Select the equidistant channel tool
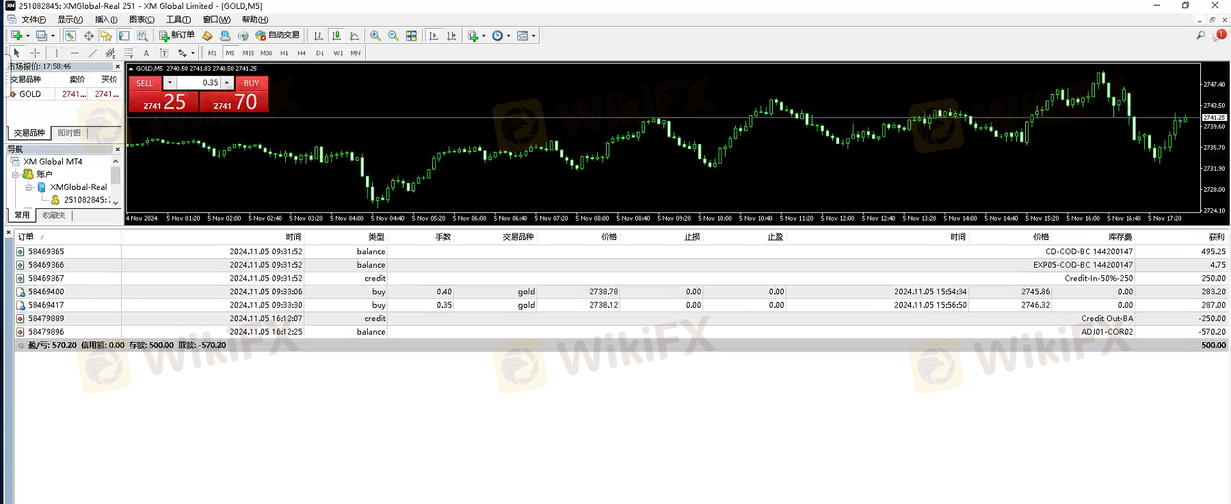The height and width of the screenshot is (504, 1231). pyautogui.click(x=110, y=53)
